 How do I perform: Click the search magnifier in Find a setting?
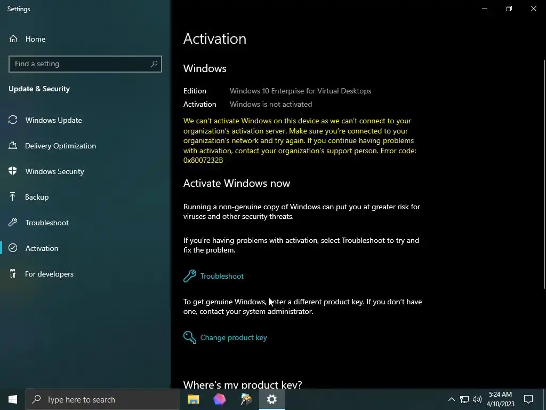[x=154, y=64]
